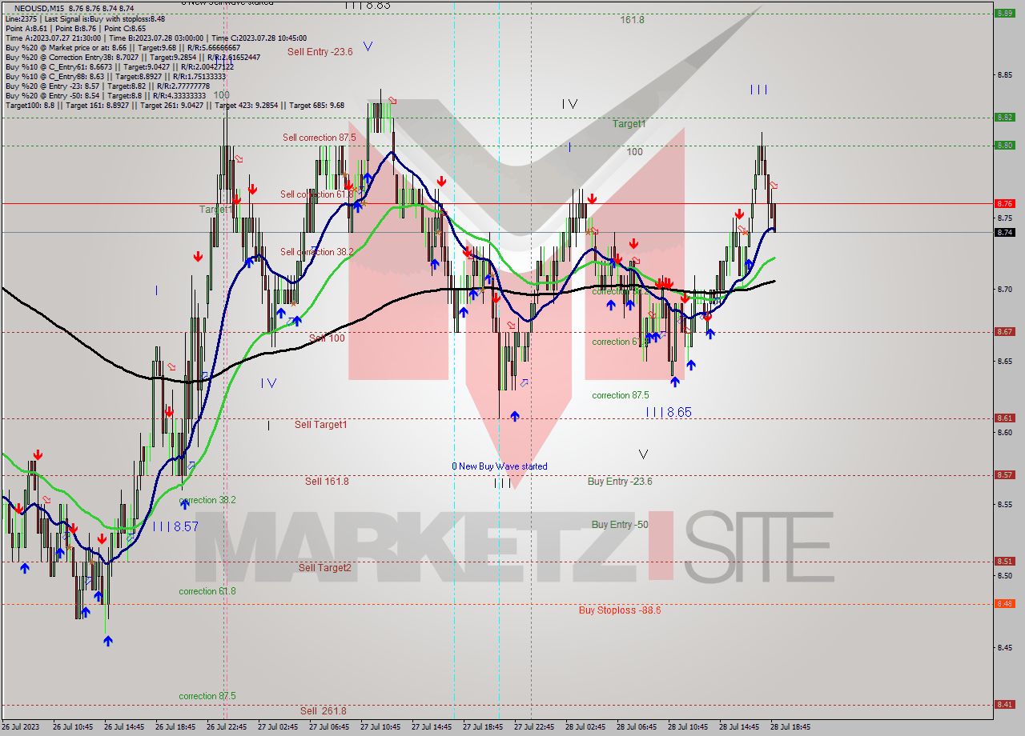Click the 'Buy Entry -50' label

[620, 525]
